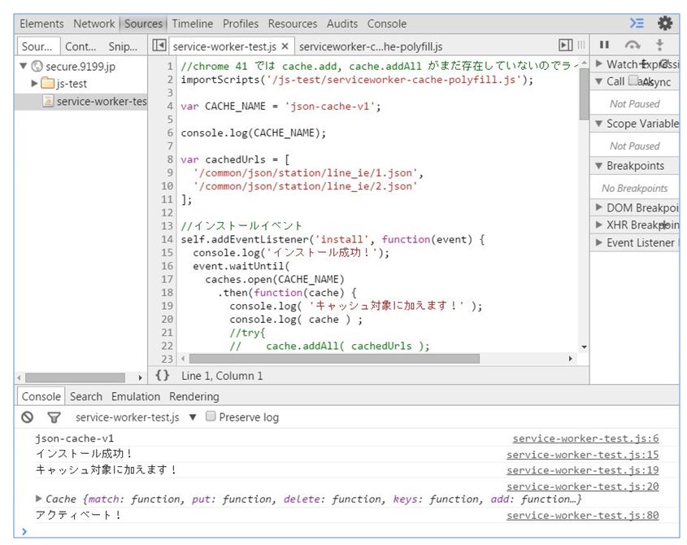Click the Step into function icon

[x=659, y=45]
